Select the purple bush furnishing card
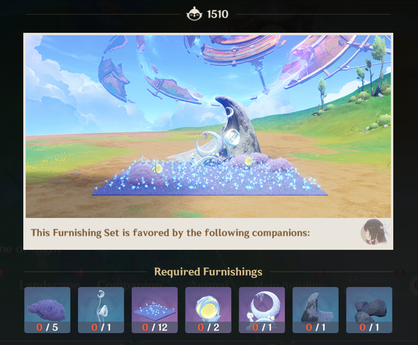 pos(47,310)
